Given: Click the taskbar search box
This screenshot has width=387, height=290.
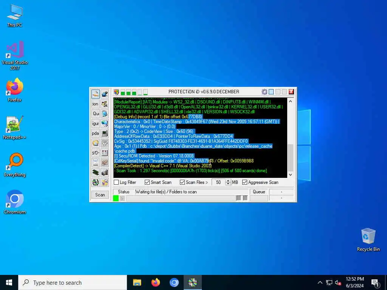Looking at the screenshot, I should [x=73, y=282].
